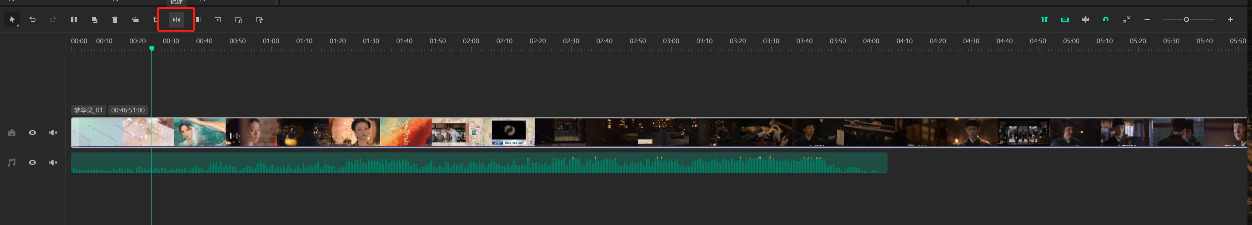Click the 00:50 ruler label
1252x225 pixels.
pos(238,41)
